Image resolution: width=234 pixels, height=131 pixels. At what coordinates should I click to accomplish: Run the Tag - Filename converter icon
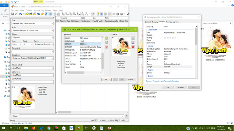click(x=63, y=14)
